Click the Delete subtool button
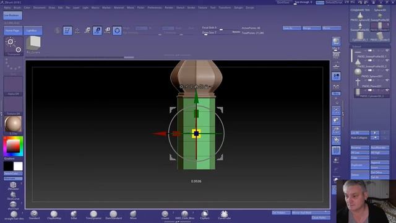Image resolution: width=396 pixels, height=223 pixels. (360, 175)
